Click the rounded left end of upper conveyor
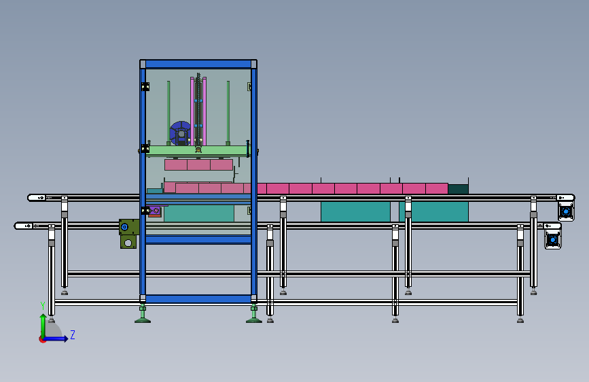The height and width of the screenshot is (382, 589). [x=37, y=198]
